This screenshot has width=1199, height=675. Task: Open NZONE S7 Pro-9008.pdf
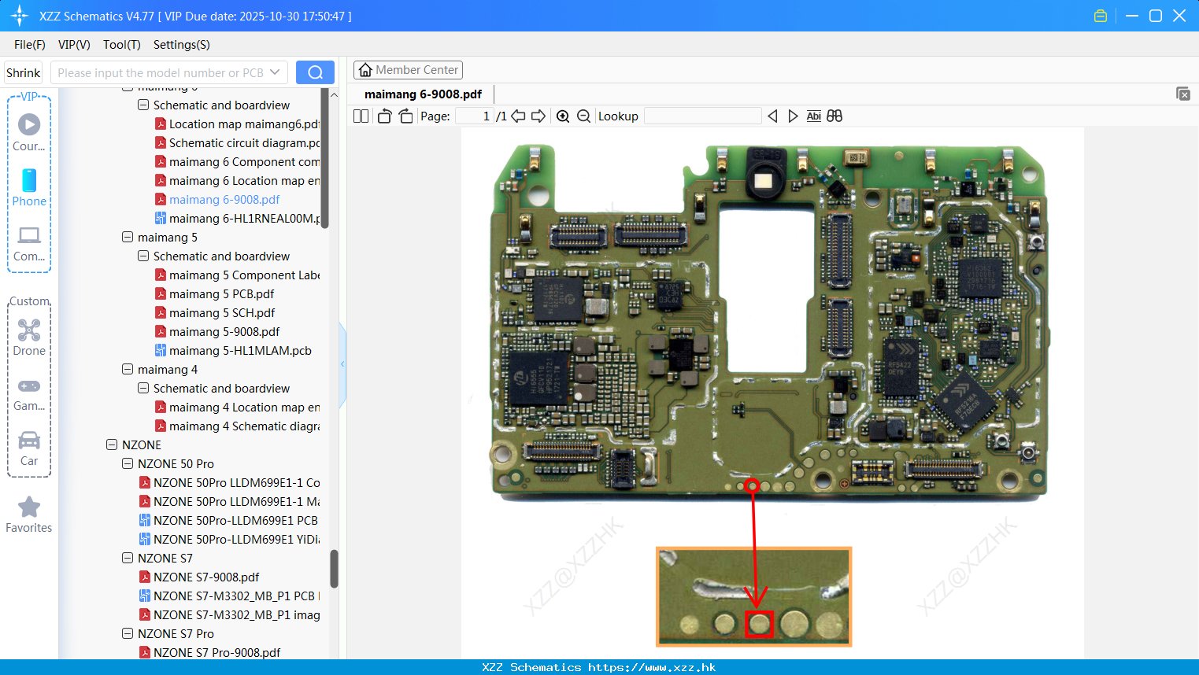click(210, 652)
